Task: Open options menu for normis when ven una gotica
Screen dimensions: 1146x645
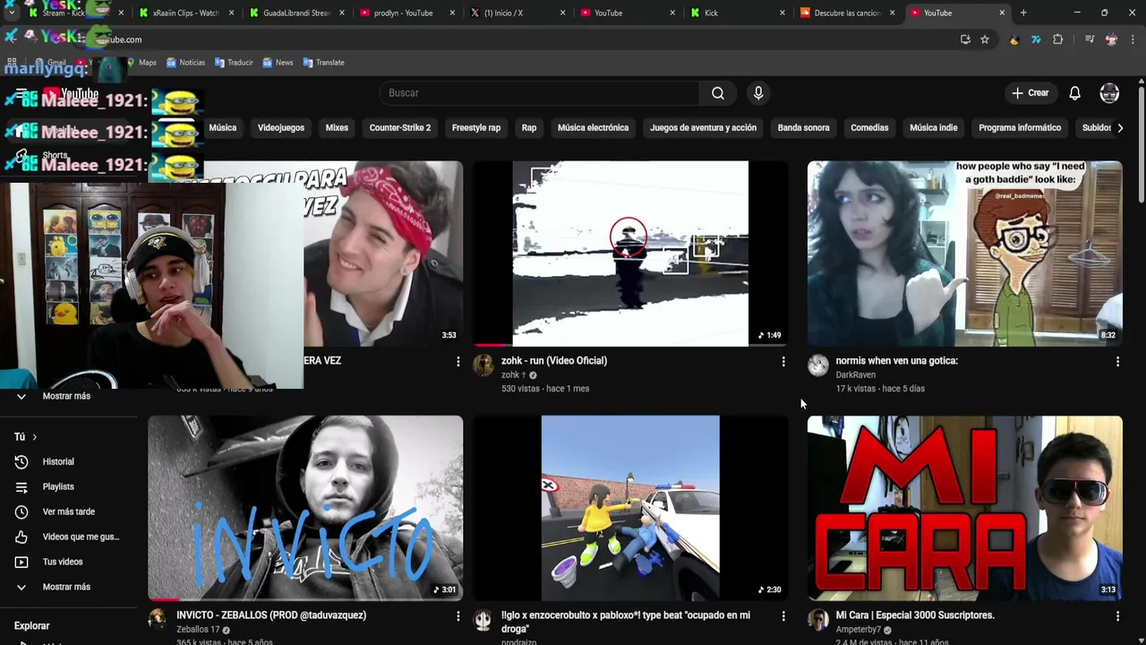Action: pyautogui.click(x=1117, y=362)
